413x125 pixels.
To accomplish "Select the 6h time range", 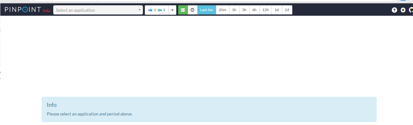I will point(254,10).
